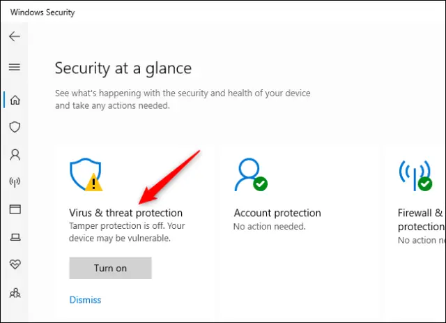Click the large shield with yellow warning badge
The width and height of the screenshot is (446, 323).
coord(86,174)
